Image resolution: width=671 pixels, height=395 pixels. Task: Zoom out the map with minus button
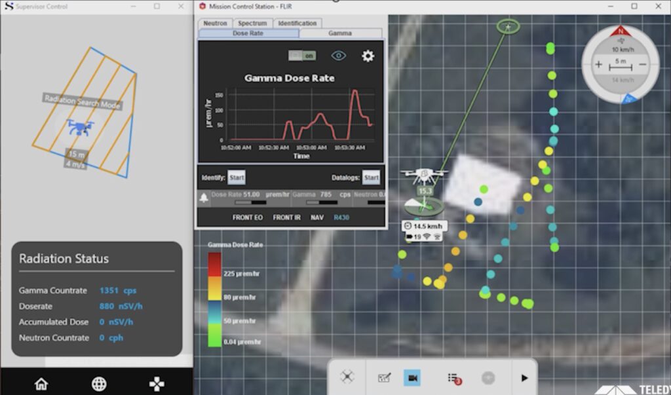pos(642,65)
